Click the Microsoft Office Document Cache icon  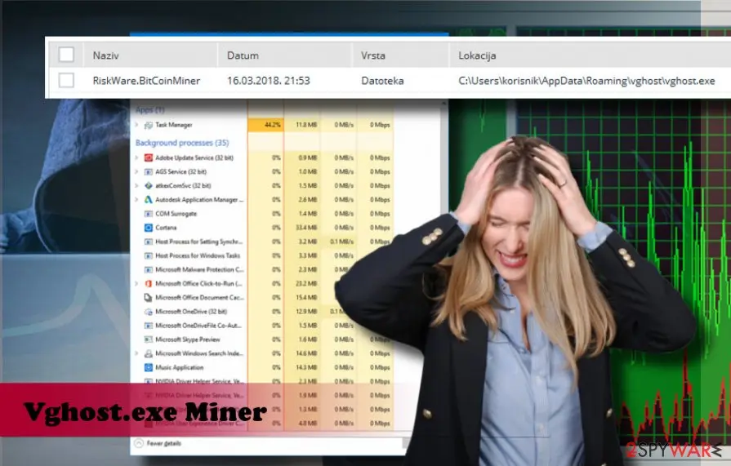coord(149,297)
